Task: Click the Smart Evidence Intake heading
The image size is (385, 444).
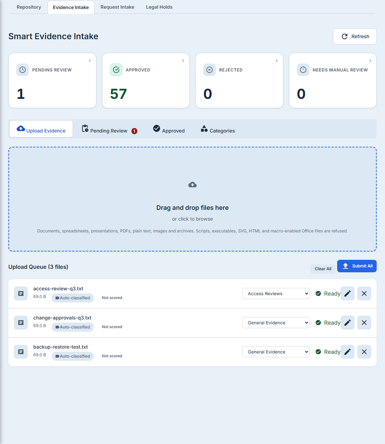Action: coord(53,36)
